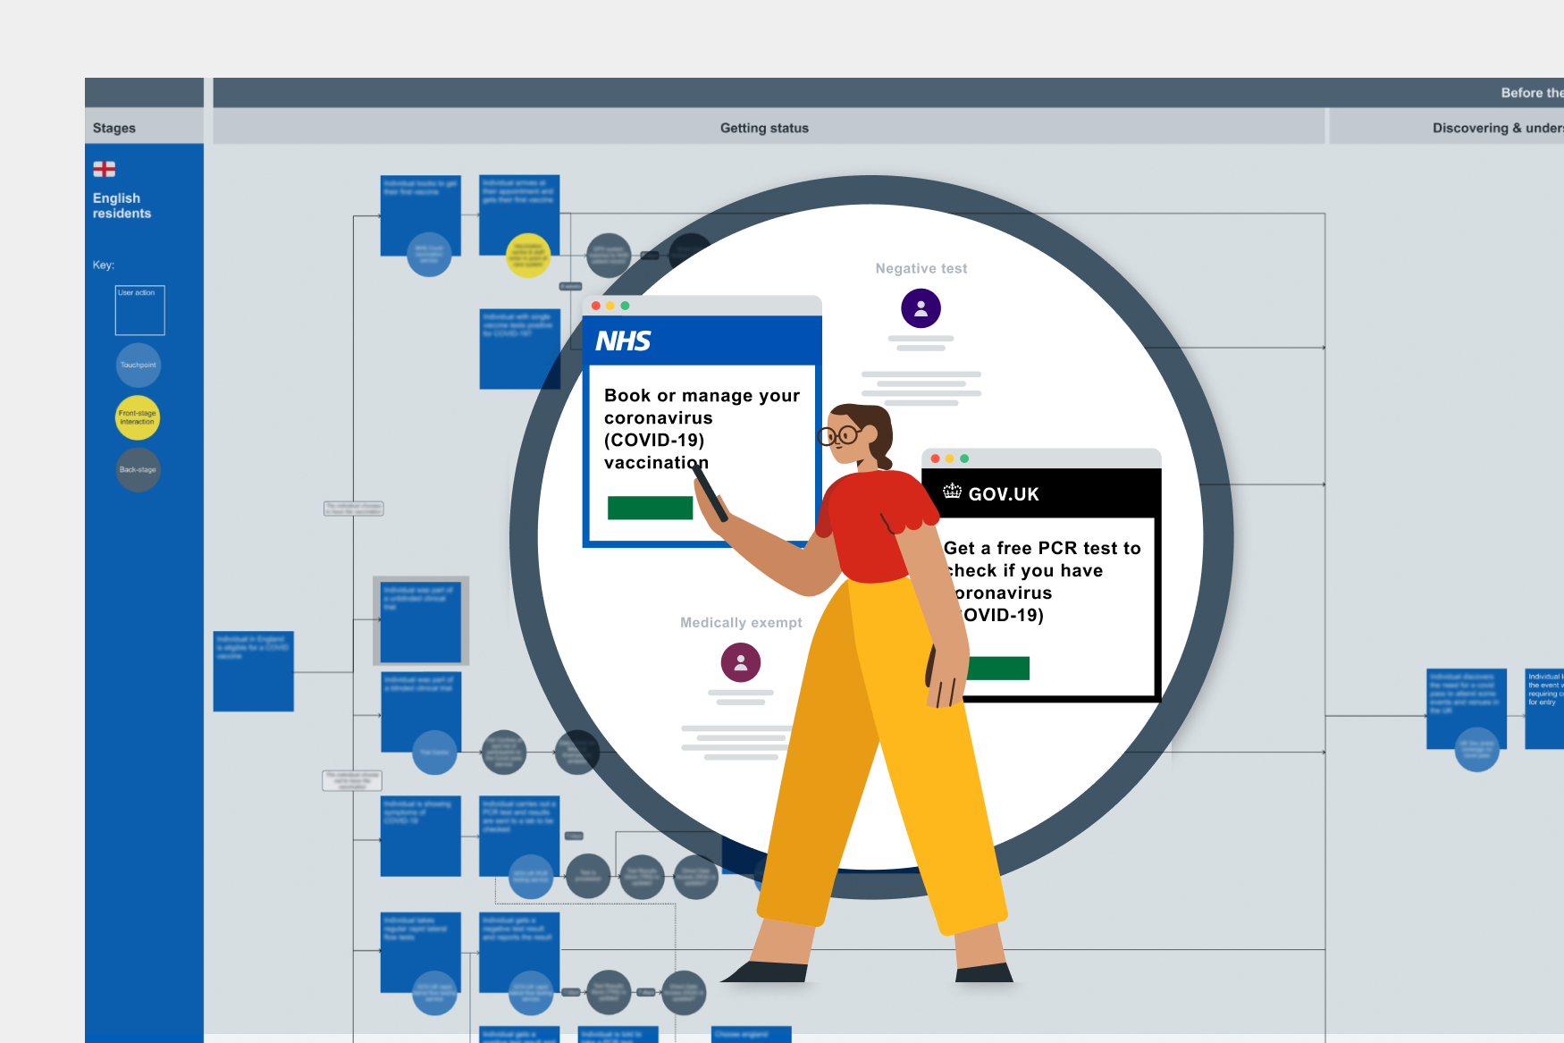Select the Getting status column header
This screenshot has height=1043, width=1564.
click(769, 127)
